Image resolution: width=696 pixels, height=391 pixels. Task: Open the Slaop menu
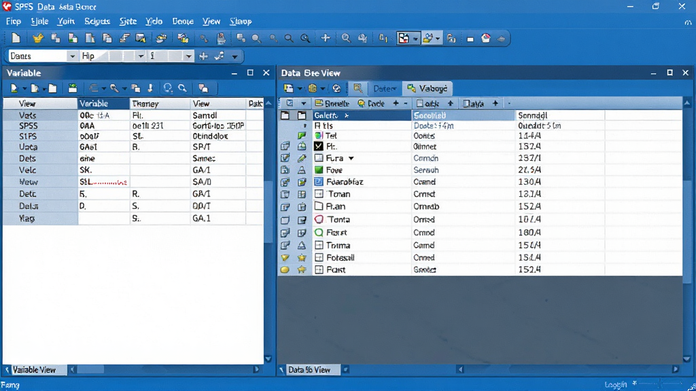pos(241,21)
